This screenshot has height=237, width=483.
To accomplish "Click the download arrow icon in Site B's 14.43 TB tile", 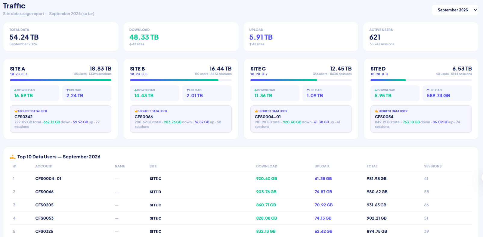I will [135, 90].
